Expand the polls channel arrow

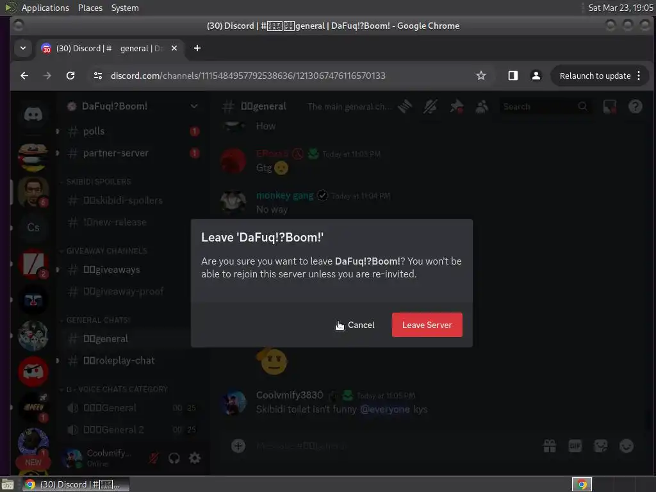click(x=57, y=131)
